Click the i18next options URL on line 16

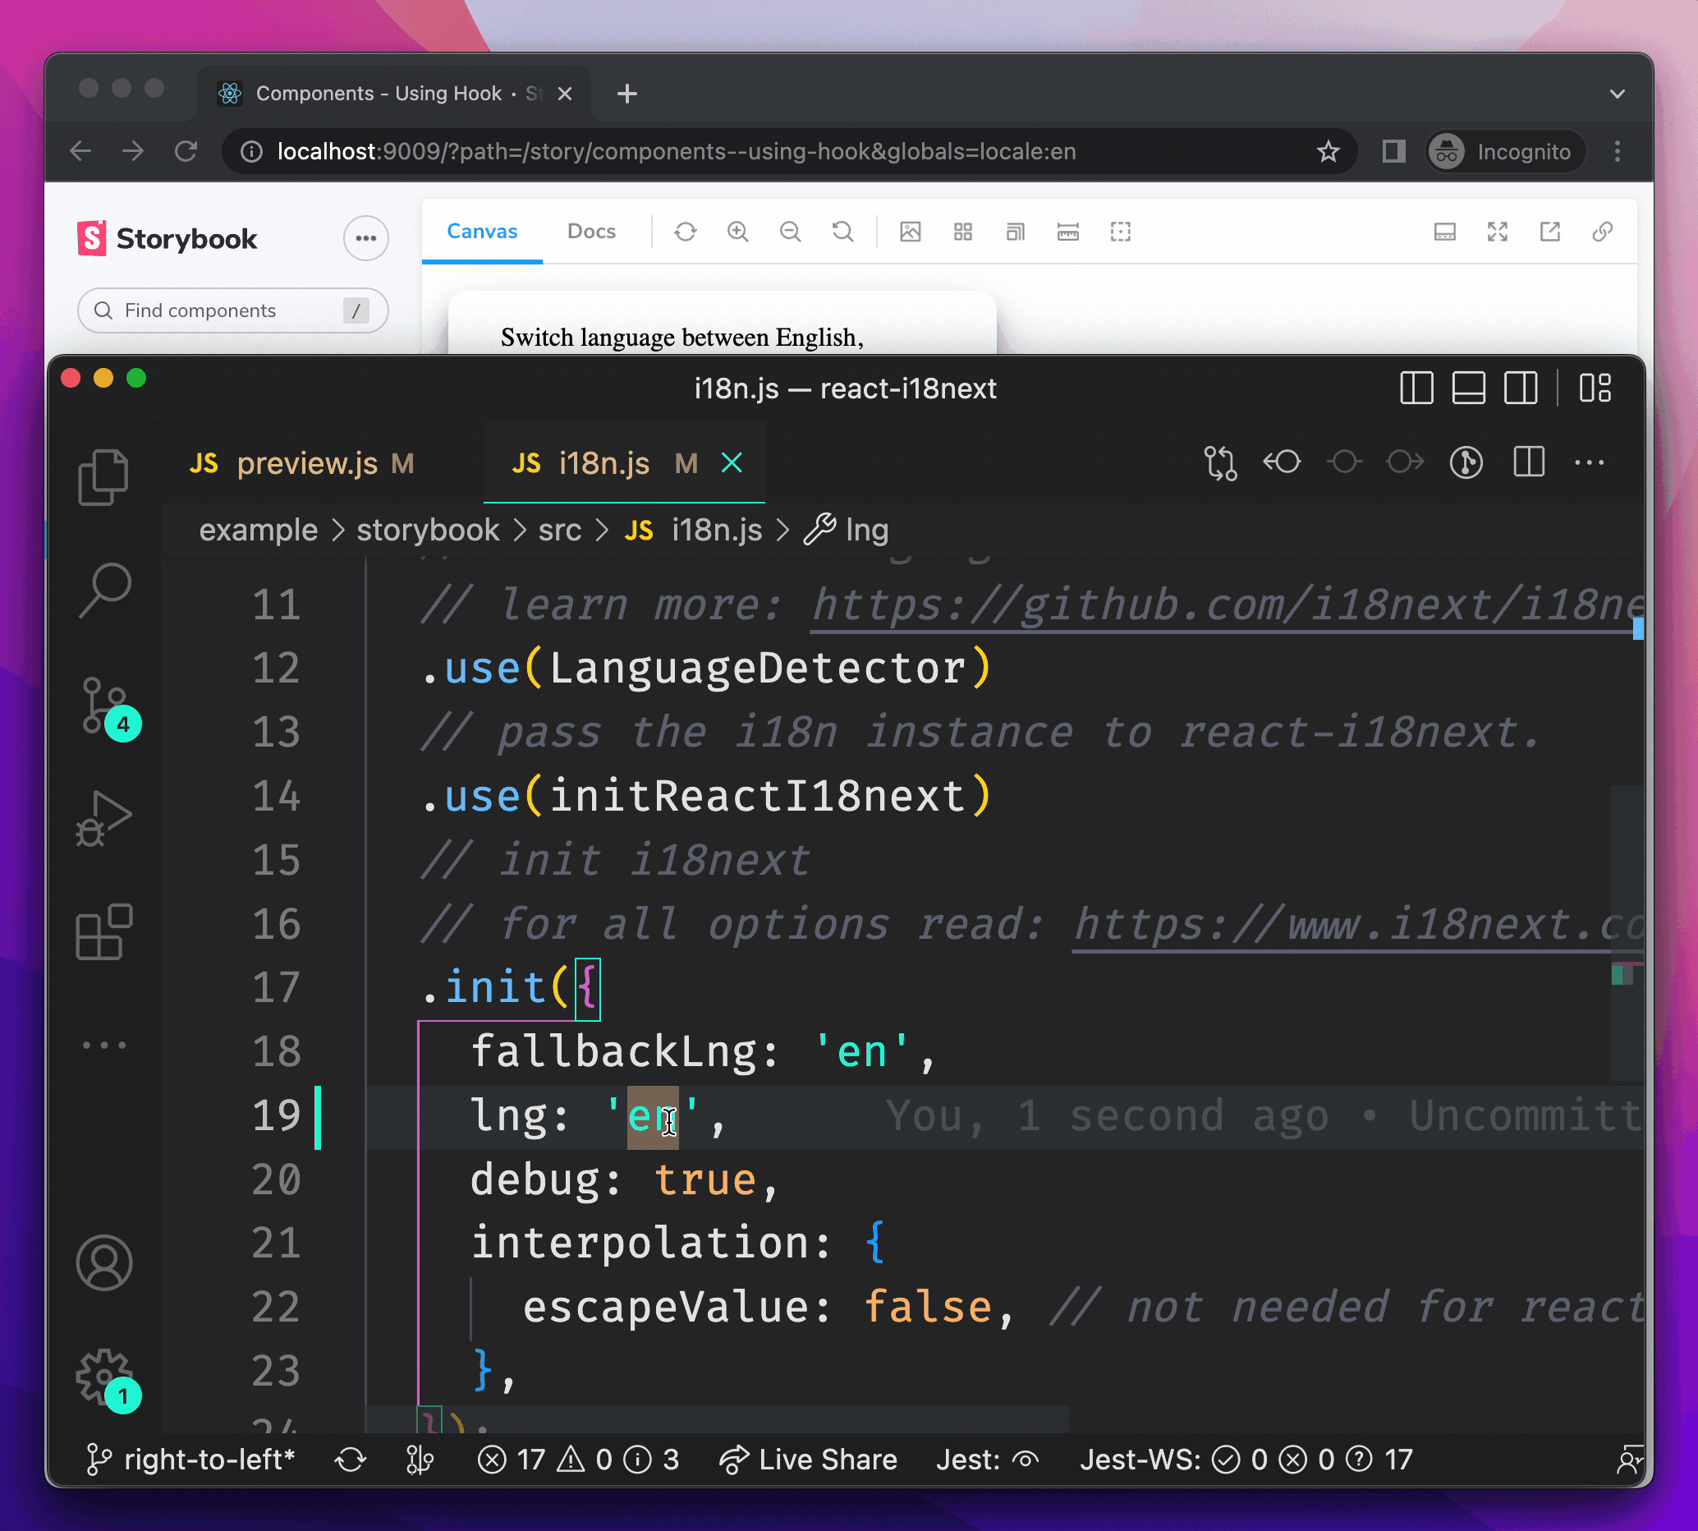1345,925
